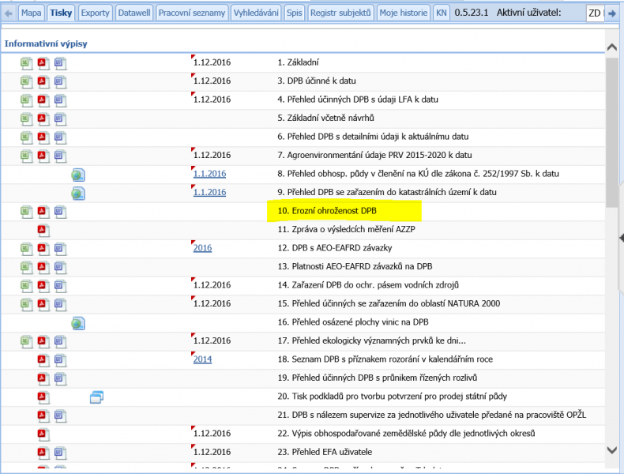Click web globe icon for report 8
Screen dimensions: 624x474
click(x=77, y=175)
